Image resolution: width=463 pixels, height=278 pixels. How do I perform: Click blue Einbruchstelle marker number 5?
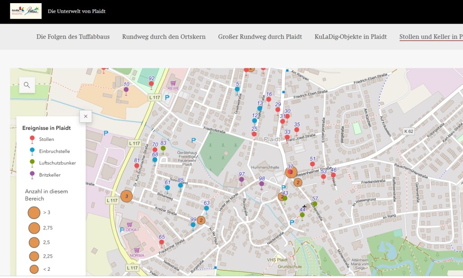pyautogui.click(x=237, y=90)
